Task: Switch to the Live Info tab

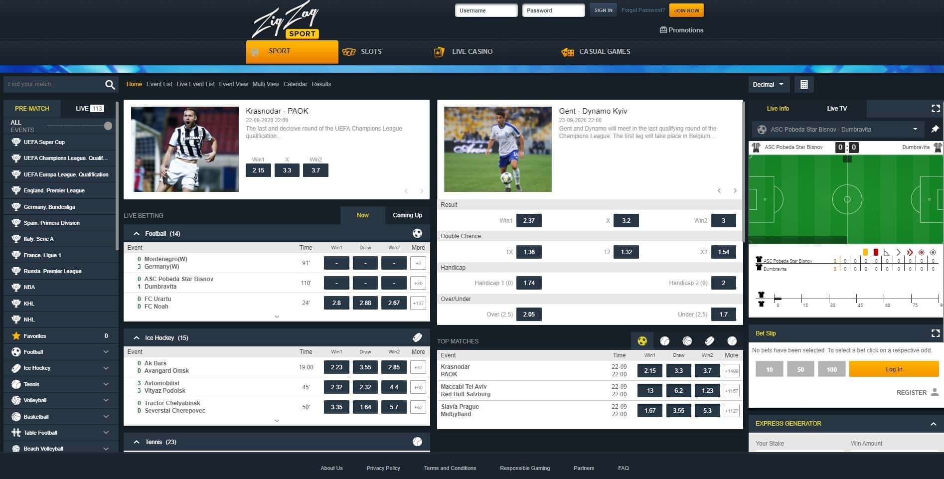Action: coord(778,108)
